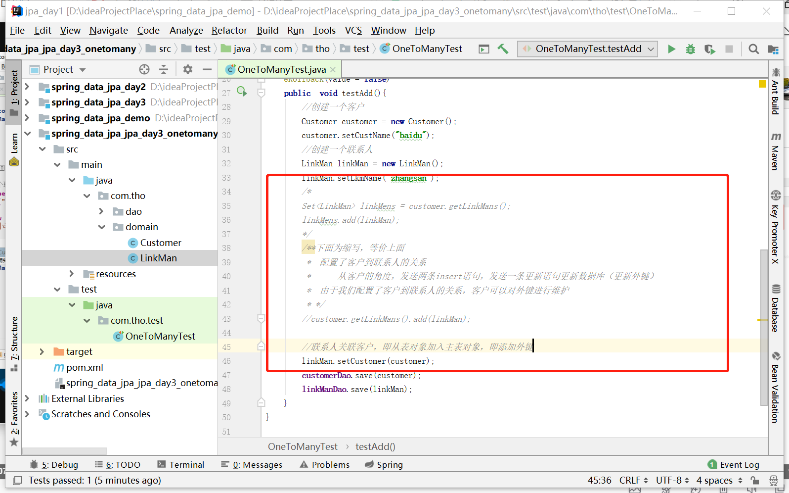This screenshot has height=493, width=789.
Task: Expand the target folder node
Action: (42, 352)
